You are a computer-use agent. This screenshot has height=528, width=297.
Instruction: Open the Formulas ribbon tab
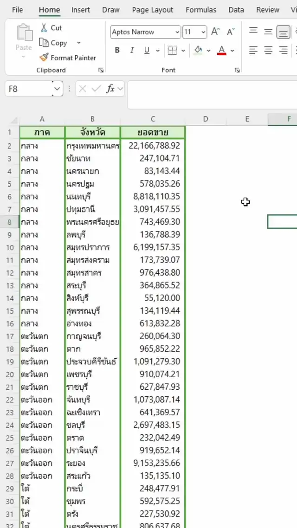pyautogui.click(x=201, y=10)
